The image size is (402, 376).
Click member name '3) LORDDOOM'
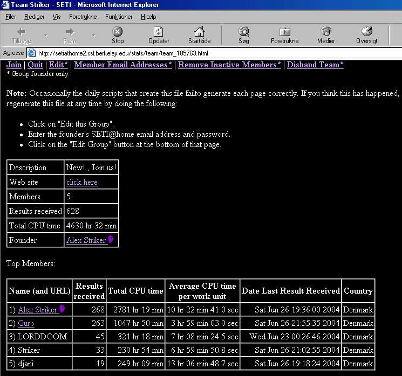click(38, 337)
